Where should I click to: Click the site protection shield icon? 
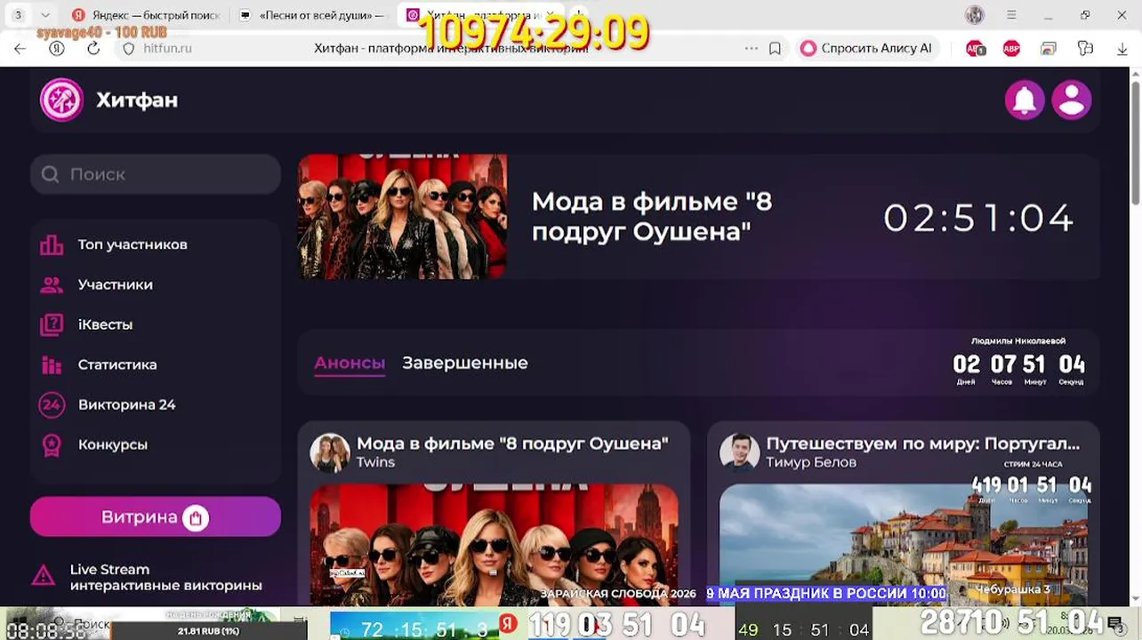point(128,49)
